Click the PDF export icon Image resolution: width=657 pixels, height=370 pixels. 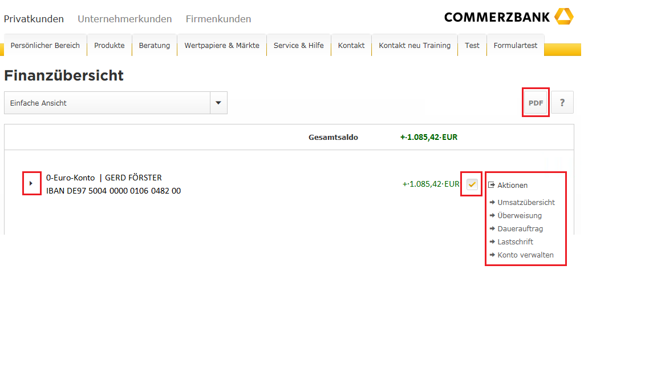[536, 103]
